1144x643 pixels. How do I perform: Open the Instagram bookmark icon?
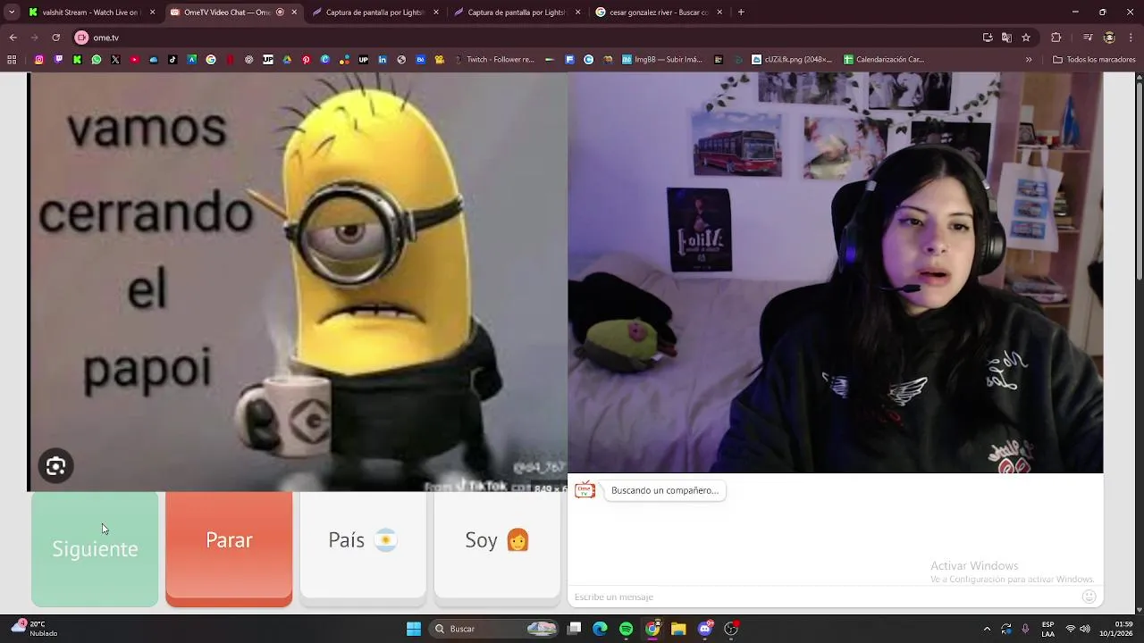39,60
